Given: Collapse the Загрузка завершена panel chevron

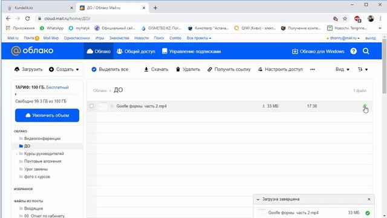Looking at the screenshot, I should (x=258, y=199).
